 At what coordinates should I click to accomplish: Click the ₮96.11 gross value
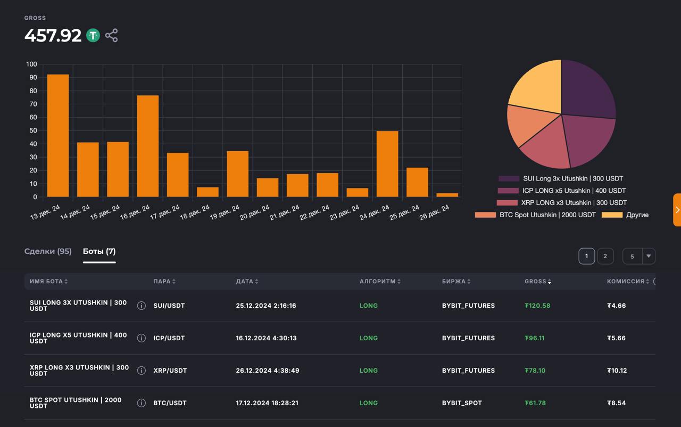535,338
